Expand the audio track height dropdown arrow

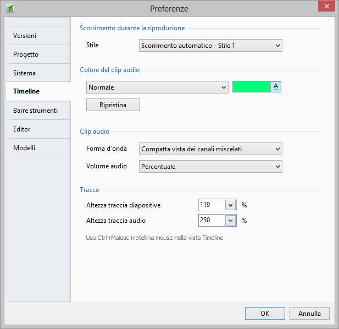coord(231,221)
